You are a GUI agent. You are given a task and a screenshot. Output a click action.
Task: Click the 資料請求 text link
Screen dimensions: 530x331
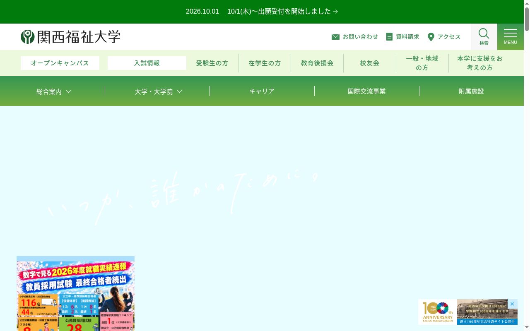point(407,37)
